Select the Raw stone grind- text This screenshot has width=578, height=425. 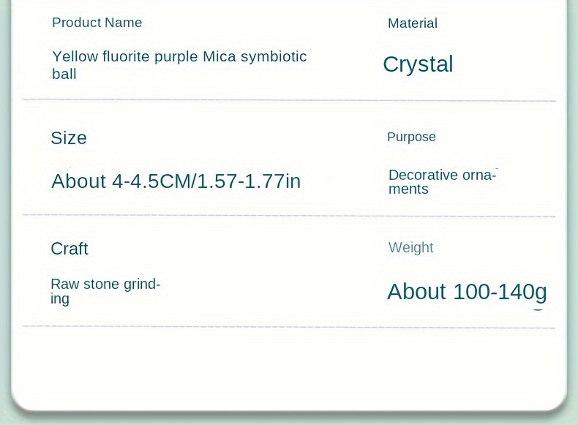click(105, 284)
